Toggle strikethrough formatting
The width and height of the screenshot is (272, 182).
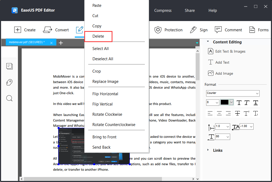point(238,113)
